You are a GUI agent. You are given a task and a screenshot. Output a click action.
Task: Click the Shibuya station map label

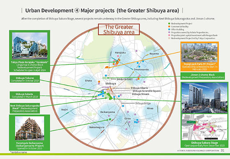[110, 84]
